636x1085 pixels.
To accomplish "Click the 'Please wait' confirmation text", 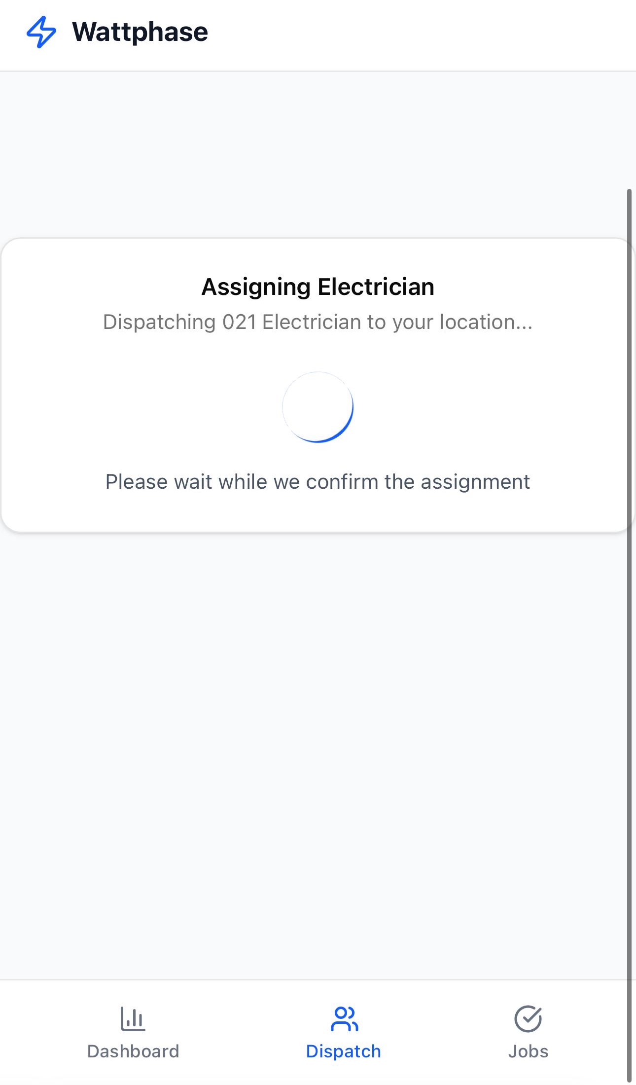I will tap(318, 482).
